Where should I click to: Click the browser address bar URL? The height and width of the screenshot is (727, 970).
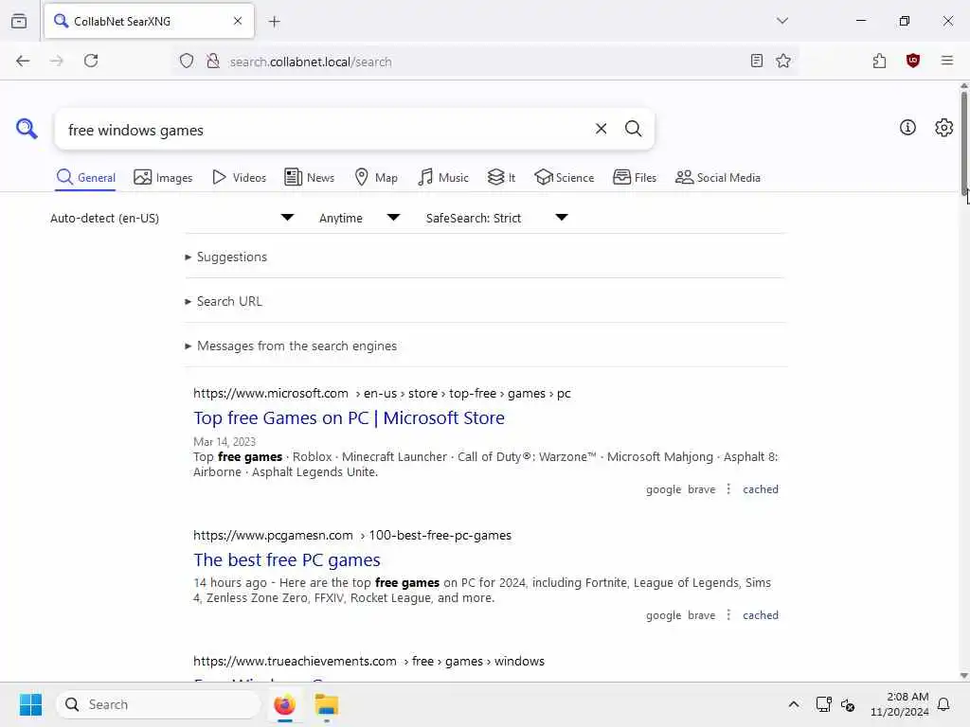[x=311, y=62]
